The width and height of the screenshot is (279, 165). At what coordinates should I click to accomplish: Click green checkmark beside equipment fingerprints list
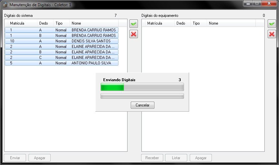pos(272,24)
